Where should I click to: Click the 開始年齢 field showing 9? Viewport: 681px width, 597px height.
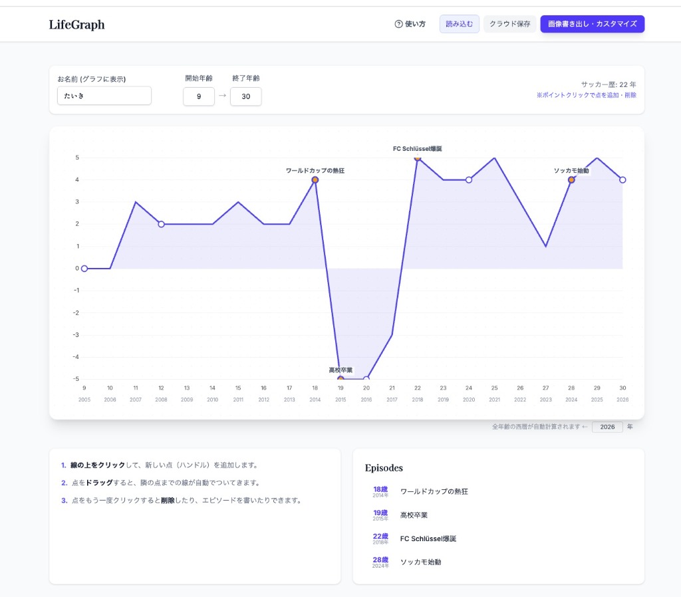pyautogui.click(x=199, y=96)
